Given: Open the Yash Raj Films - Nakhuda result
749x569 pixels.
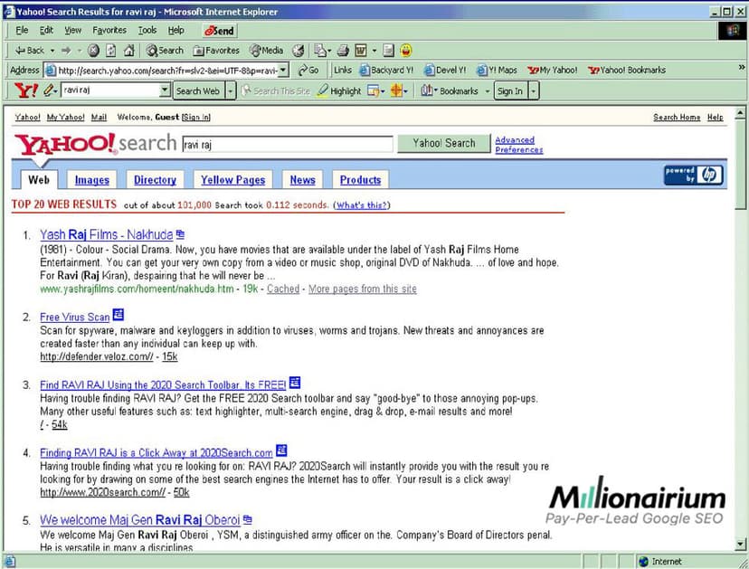Looking at the screenshot, I should [106, 235].
